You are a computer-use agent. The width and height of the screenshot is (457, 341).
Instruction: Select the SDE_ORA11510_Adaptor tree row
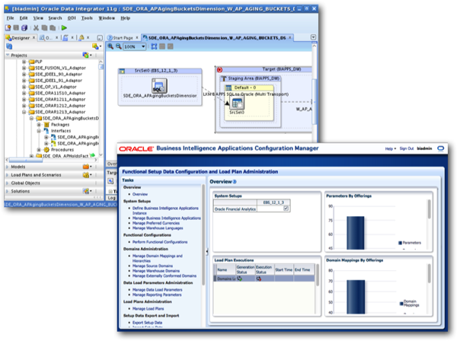point(60,93)
